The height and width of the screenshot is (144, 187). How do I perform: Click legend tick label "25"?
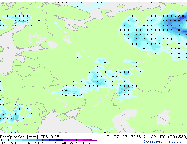[57, 143]
